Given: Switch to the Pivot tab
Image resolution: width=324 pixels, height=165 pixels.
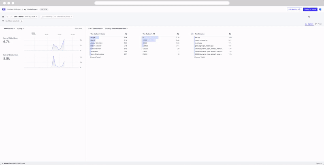Looking at the screenshot, I should 318,24.
